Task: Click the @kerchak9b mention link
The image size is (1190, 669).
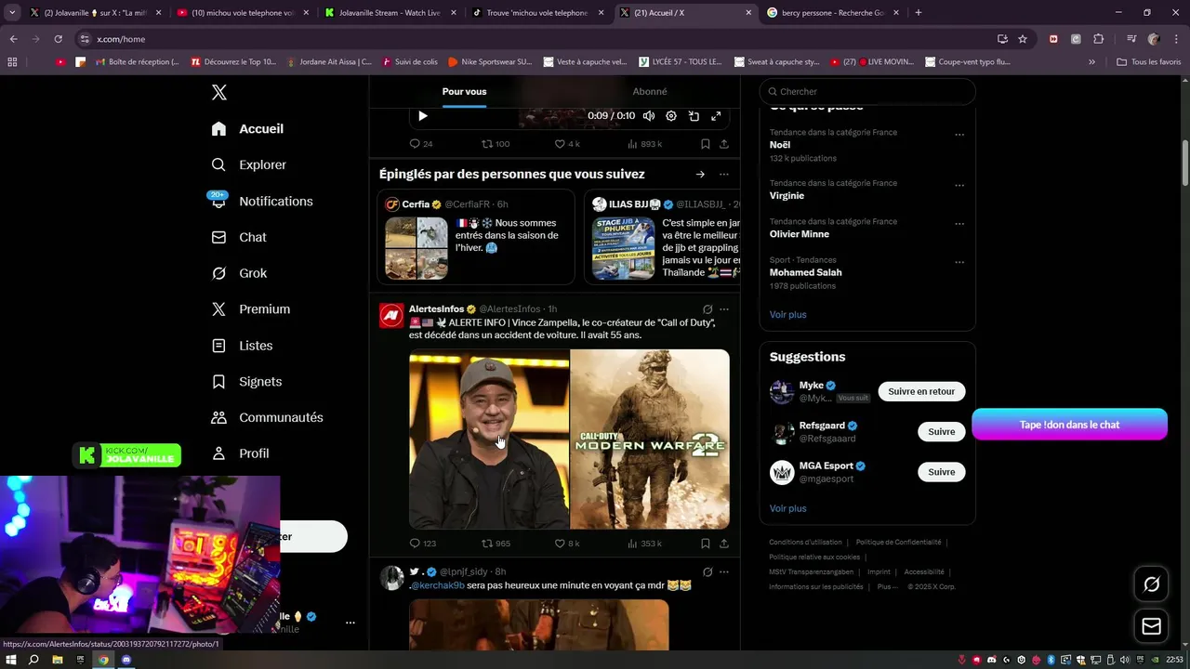Action: (437, 585)
